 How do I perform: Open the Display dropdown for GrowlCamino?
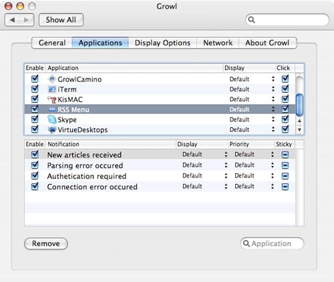[252, 79]
